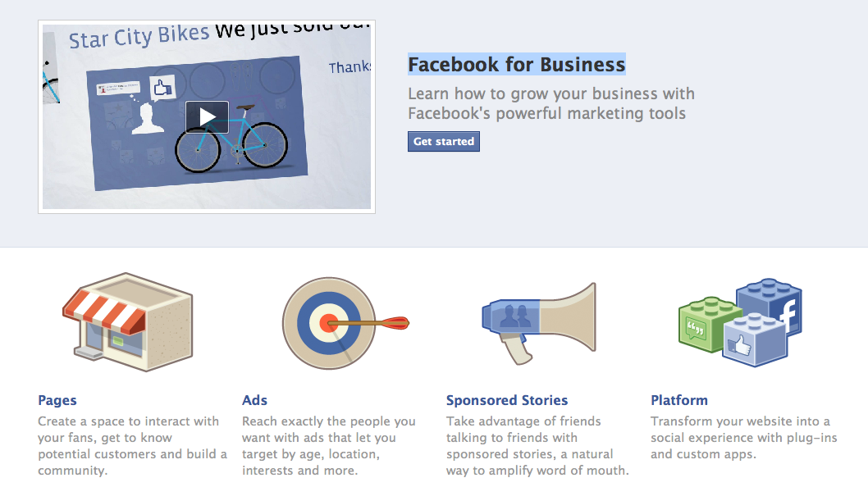This screenshot has height=487, width=868.
Task: Click the light blue thumbs-up brick
Action: (755, 340)
